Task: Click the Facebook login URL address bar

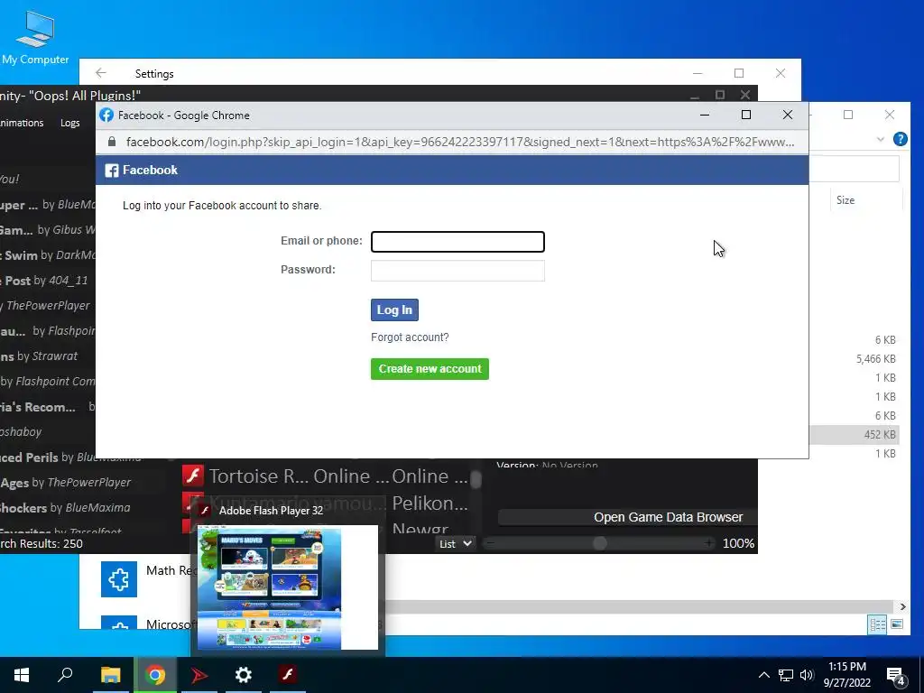Action: (x=459, y=142)
